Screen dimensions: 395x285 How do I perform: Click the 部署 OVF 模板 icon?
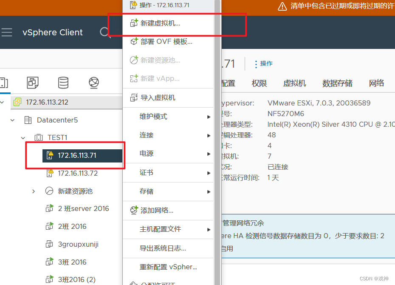[134, 41]
